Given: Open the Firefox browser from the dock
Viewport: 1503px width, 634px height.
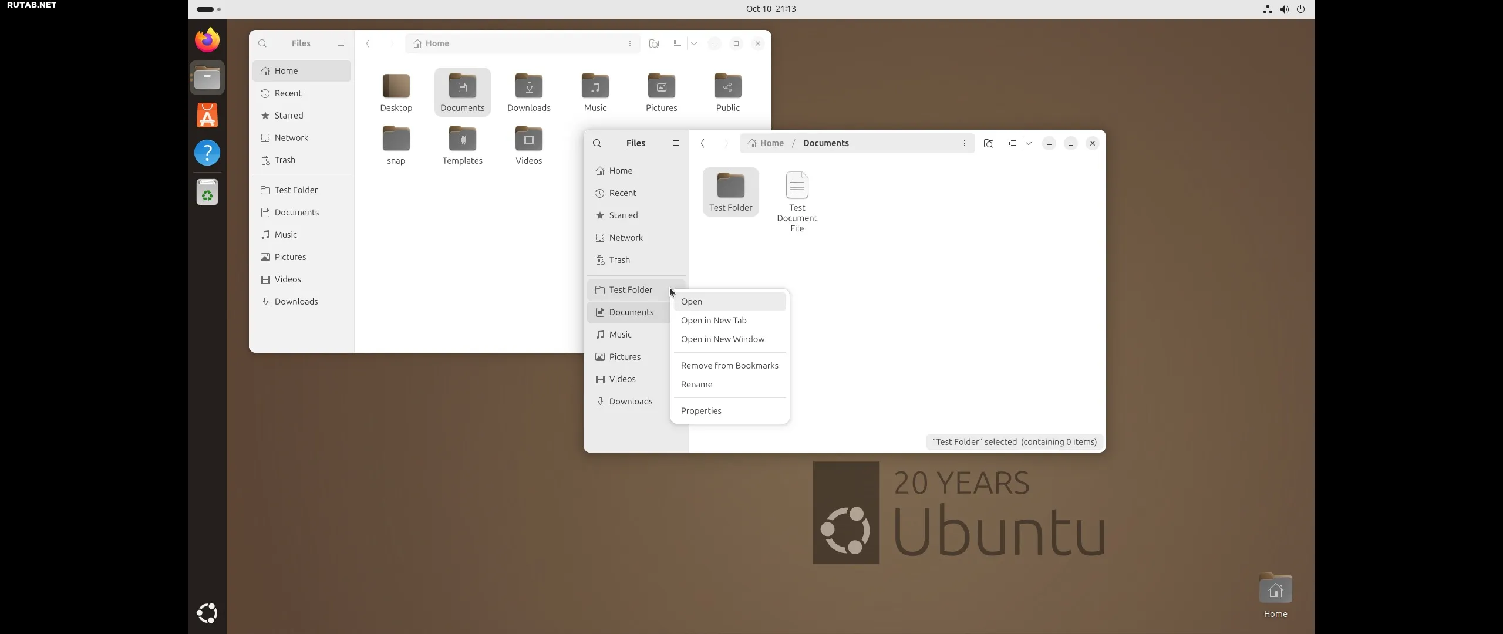Looking at the screenshot, I should pos(207,40).
